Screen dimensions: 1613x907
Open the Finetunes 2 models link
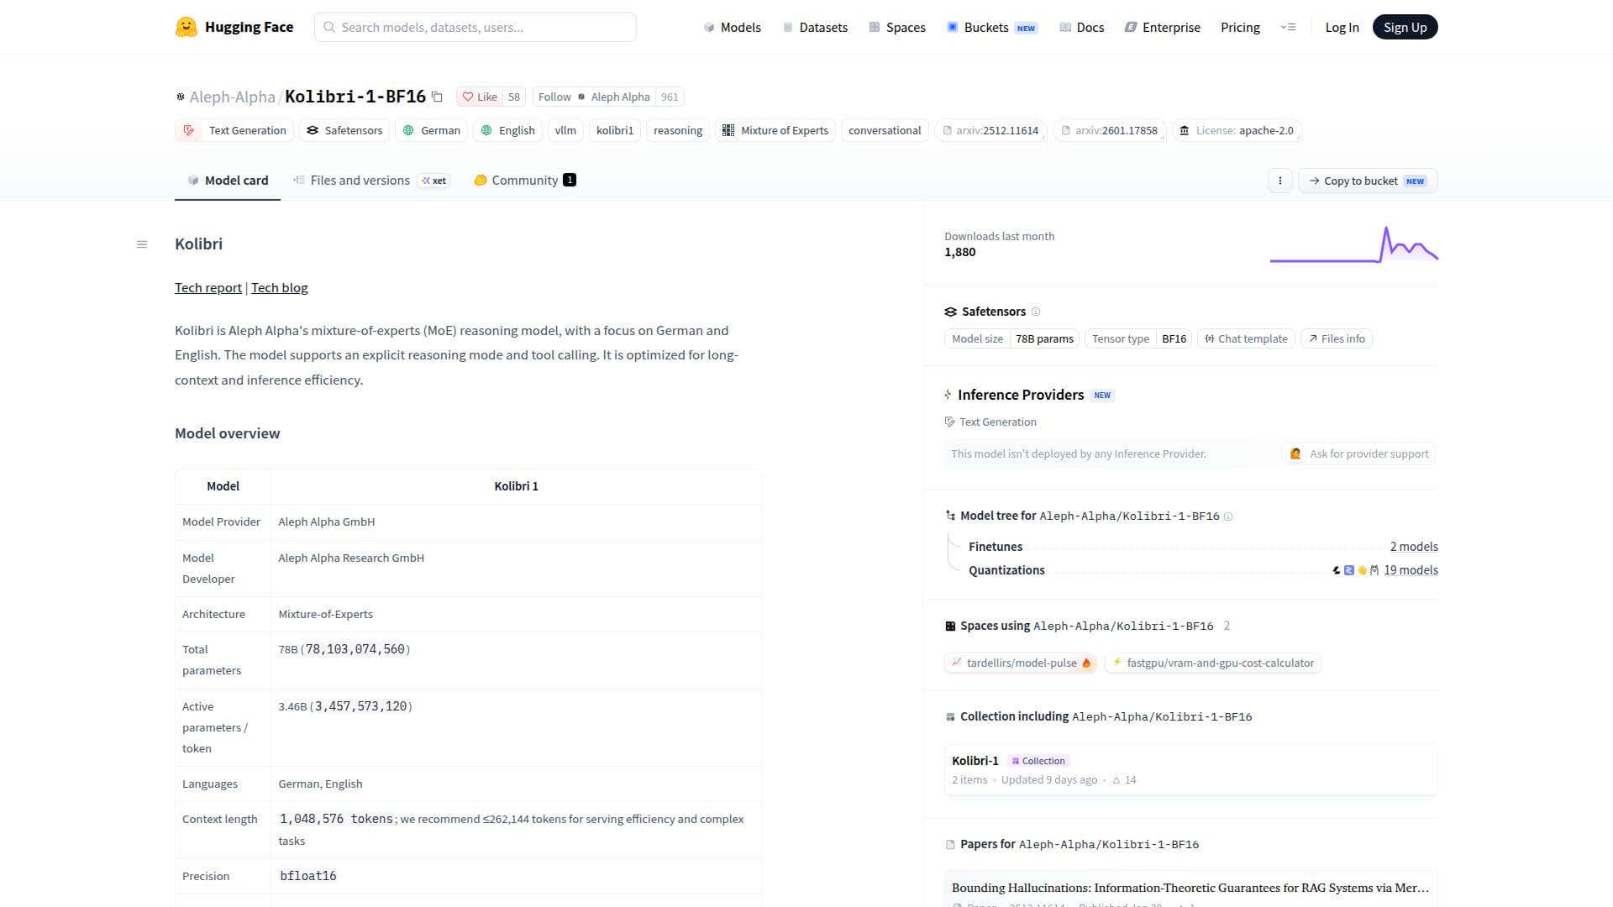point(1414,547)
